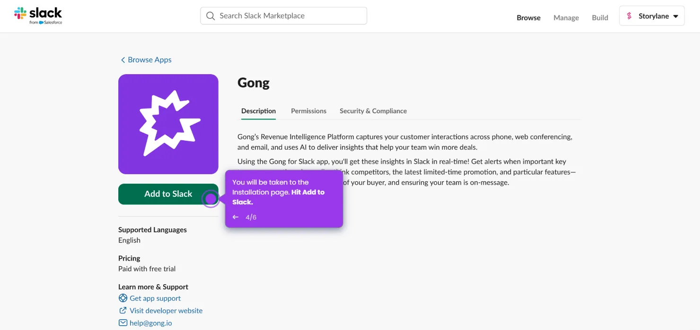Screen dimensions: 700x330
Task: Select the Description tab
Action: (258, 111)
